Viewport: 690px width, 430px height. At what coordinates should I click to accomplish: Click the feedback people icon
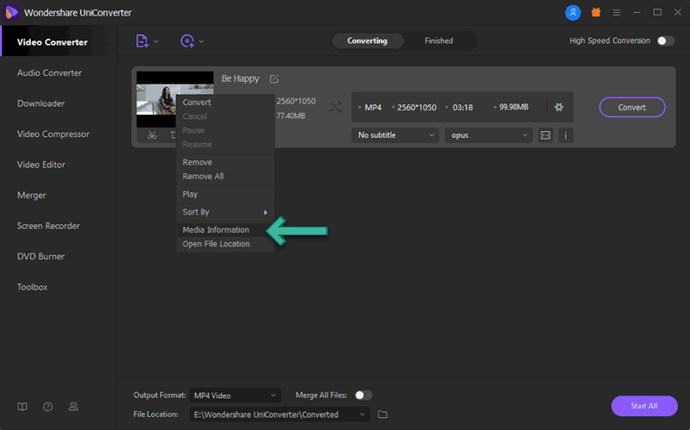73,407
